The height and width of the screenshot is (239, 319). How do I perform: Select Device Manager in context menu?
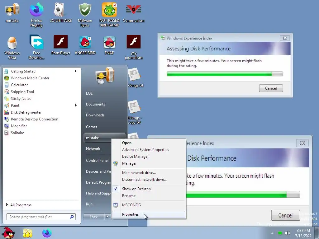coord(149,157)
